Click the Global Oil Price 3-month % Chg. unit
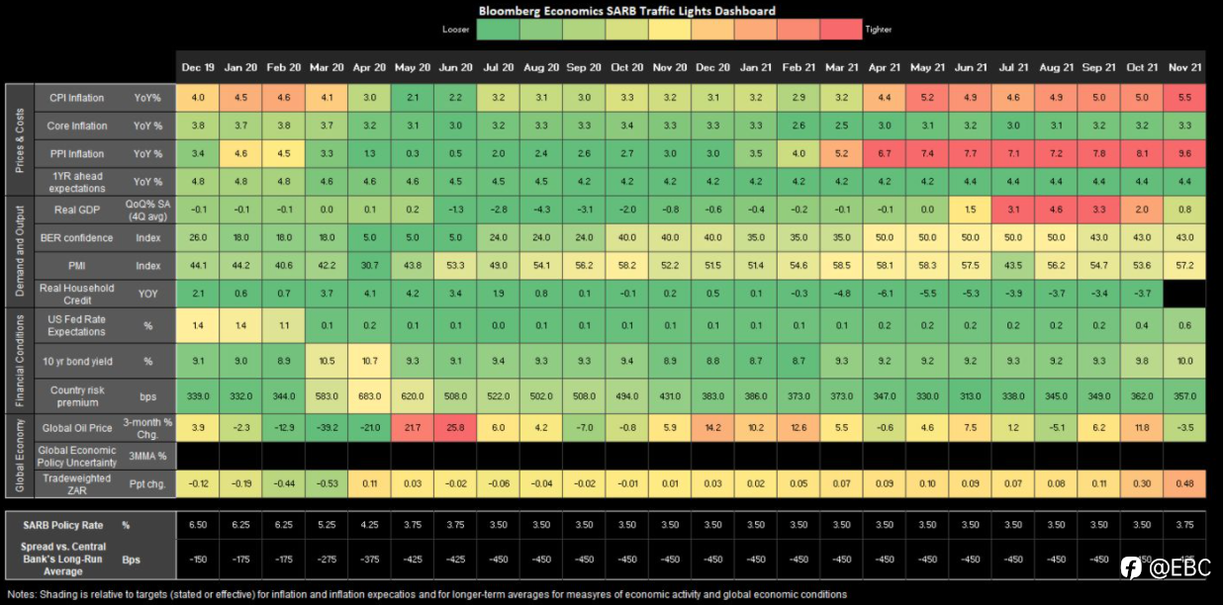 click(x=146, y=428)
